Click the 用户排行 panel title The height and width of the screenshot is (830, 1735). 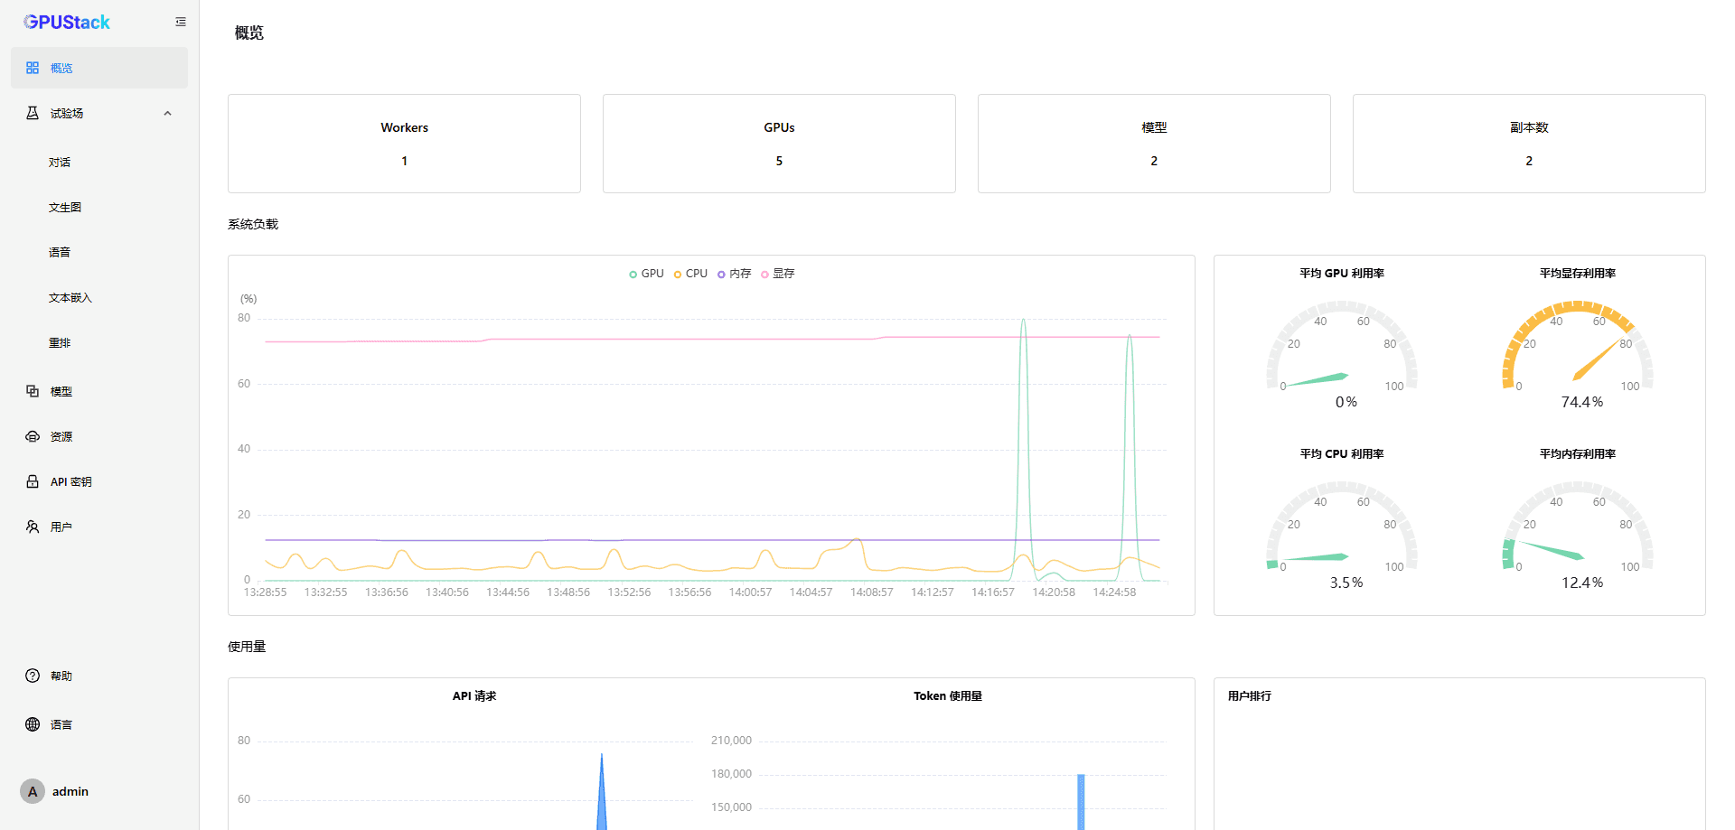pos(1250,695)
